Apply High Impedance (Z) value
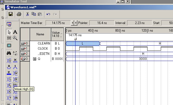 point(9,73)
